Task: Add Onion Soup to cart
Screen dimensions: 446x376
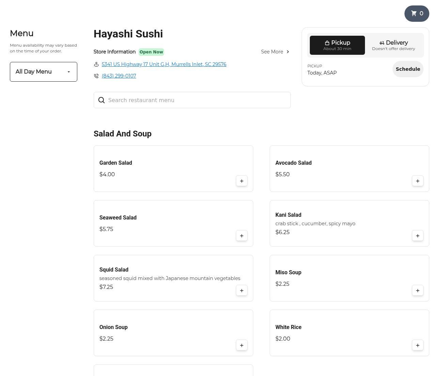Action: (242, 345)
